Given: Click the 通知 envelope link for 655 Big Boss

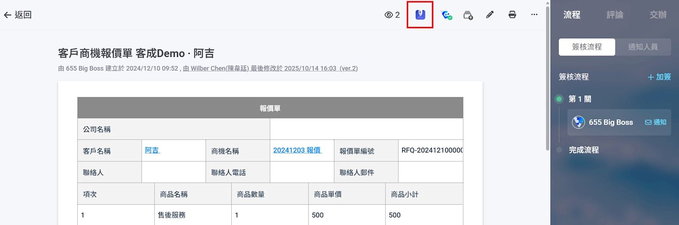Looking at the screenshot, I should (656, 122).
